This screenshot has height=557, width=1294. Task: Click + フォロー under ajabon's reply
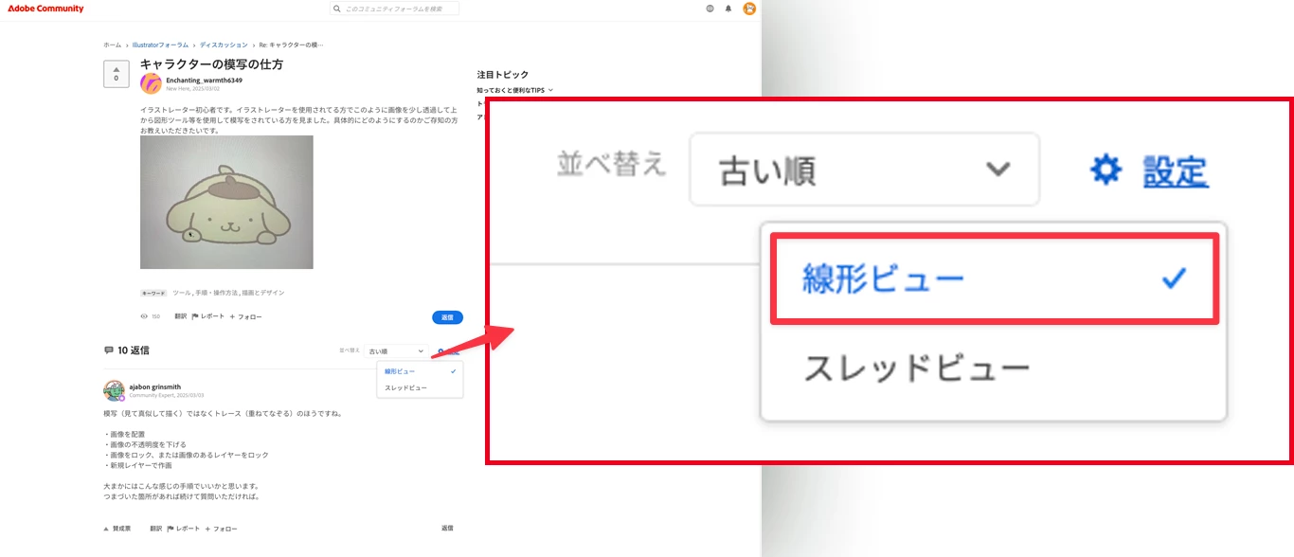point(221,529)
